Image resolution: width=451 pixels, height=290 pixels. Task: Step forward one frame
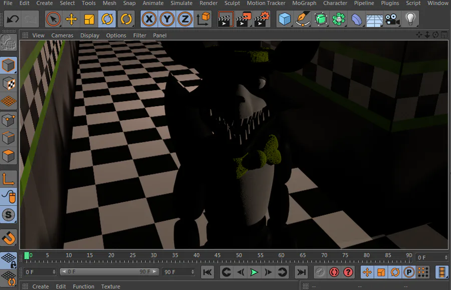point(268,272)
